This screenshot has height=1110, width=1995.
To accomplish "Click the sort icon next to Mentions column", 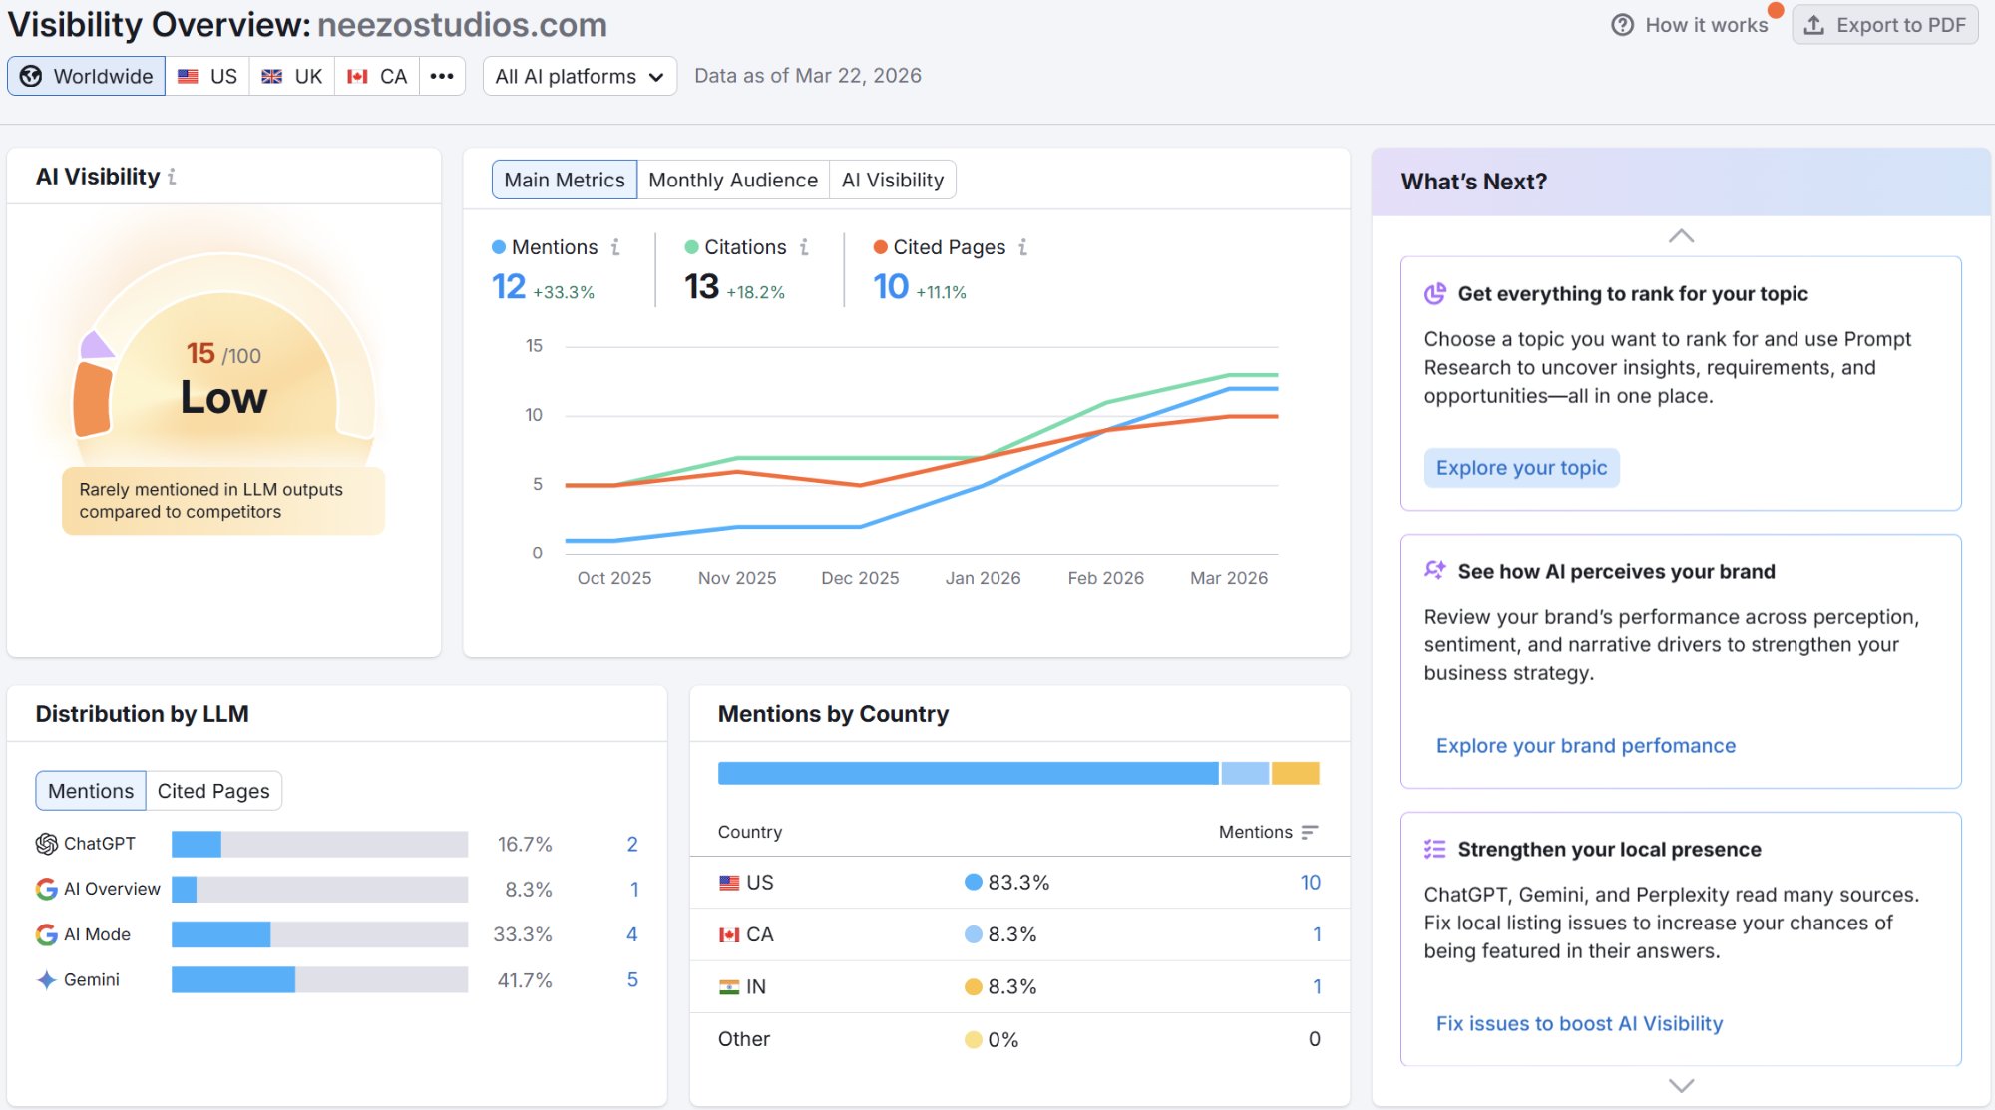I will (x=1310, y=832).
